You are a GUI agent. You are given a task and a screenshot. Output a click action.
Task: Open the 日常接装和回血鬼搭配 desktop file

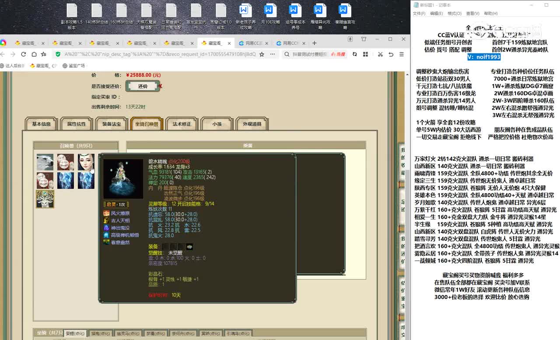(x=171, y=17)
